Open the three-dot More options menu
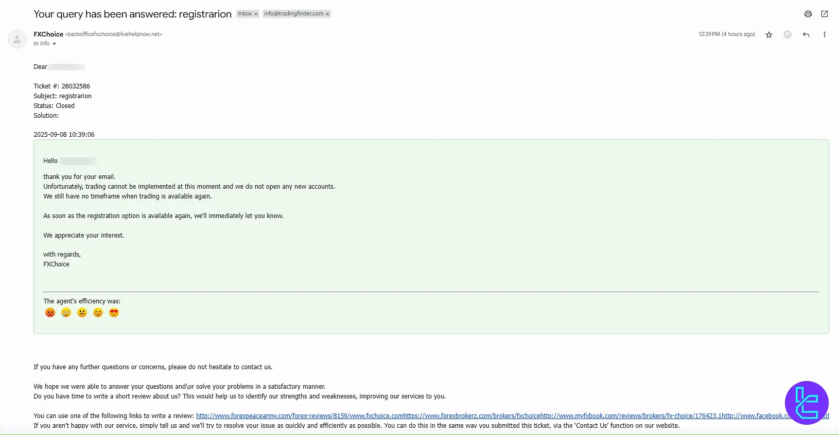The image size is (839, 435). click(824, 34)
